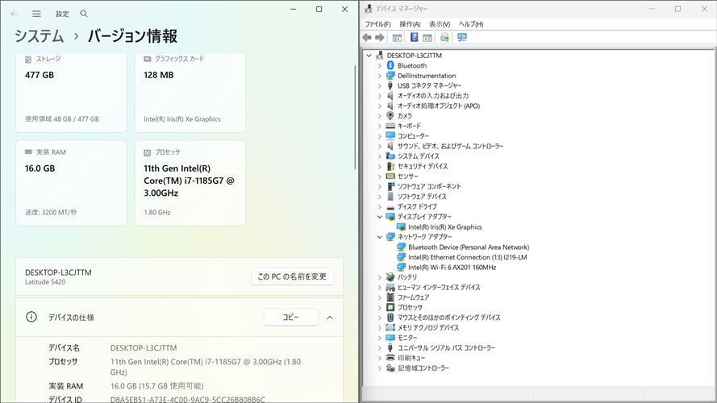
Task: Expand the バッテリ category
Action: [380, 277]
